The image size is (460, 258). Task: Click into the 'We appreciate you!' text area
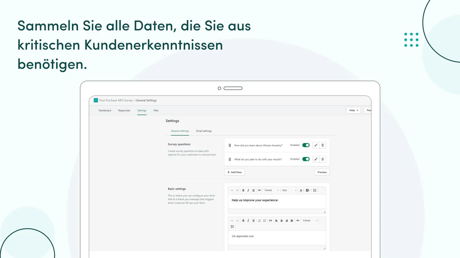[277, 238]
